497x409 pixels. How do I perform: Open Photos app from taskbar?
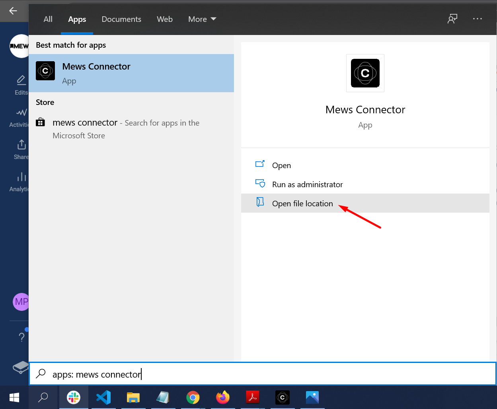(x=312, y=397)
